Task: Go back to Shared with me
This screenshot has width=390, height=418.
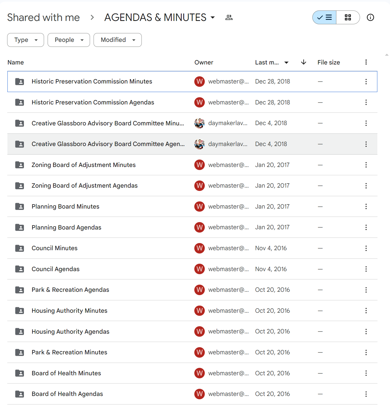Action: coord(43,17)
